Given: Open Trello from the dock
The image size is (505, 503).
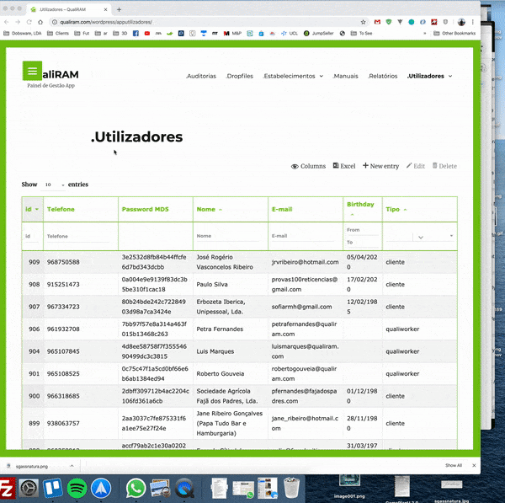Looking at the screenshot, I should pos(52,487).
